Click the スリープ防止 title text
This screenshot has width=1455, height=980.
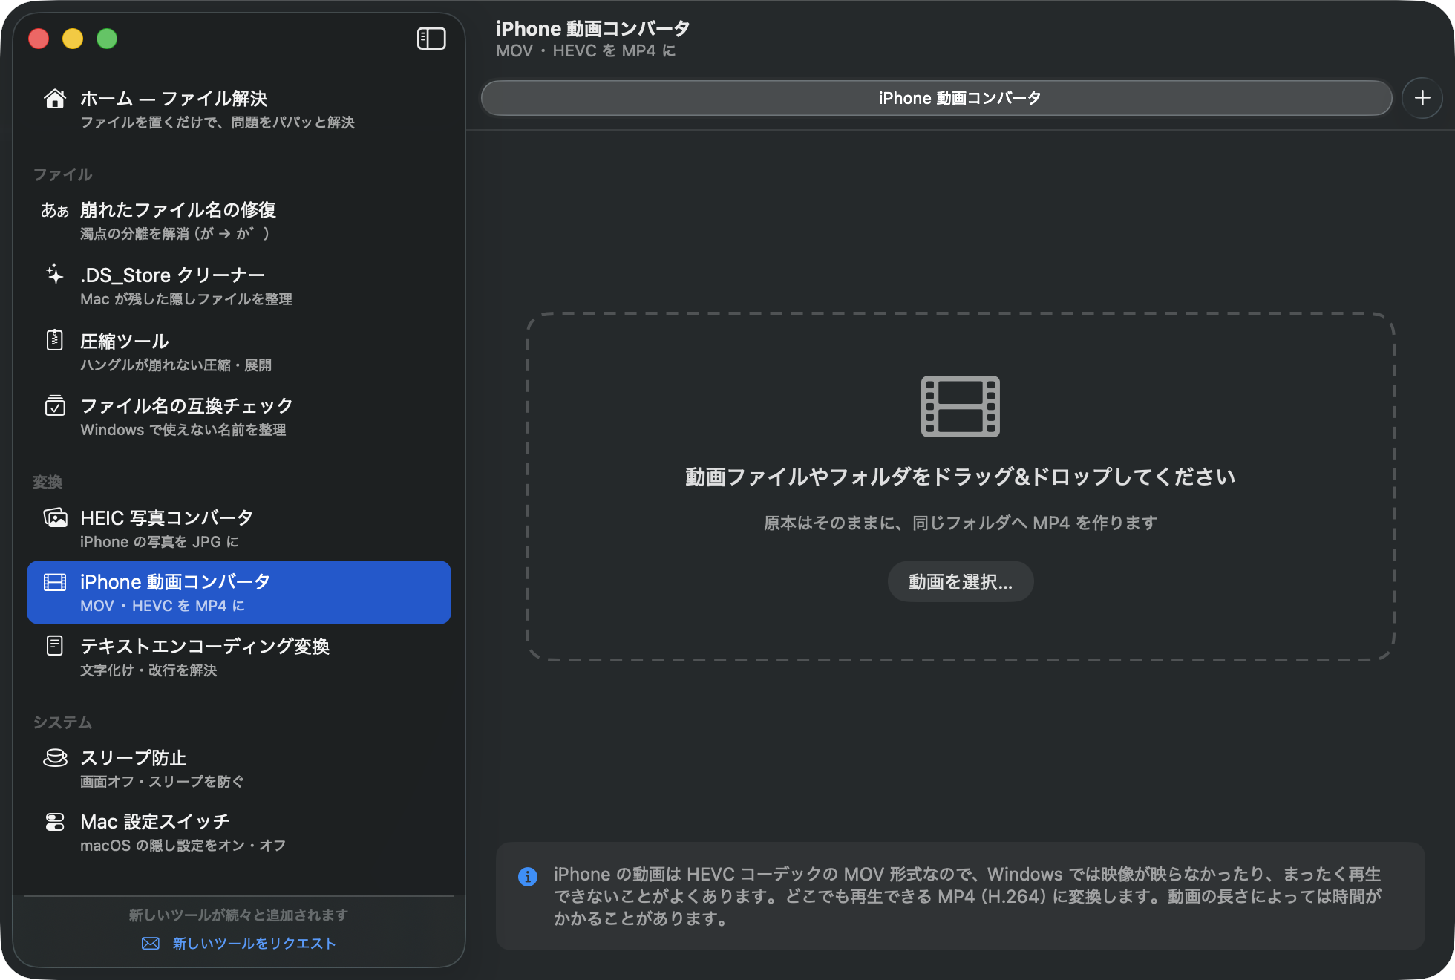(134, 757)
